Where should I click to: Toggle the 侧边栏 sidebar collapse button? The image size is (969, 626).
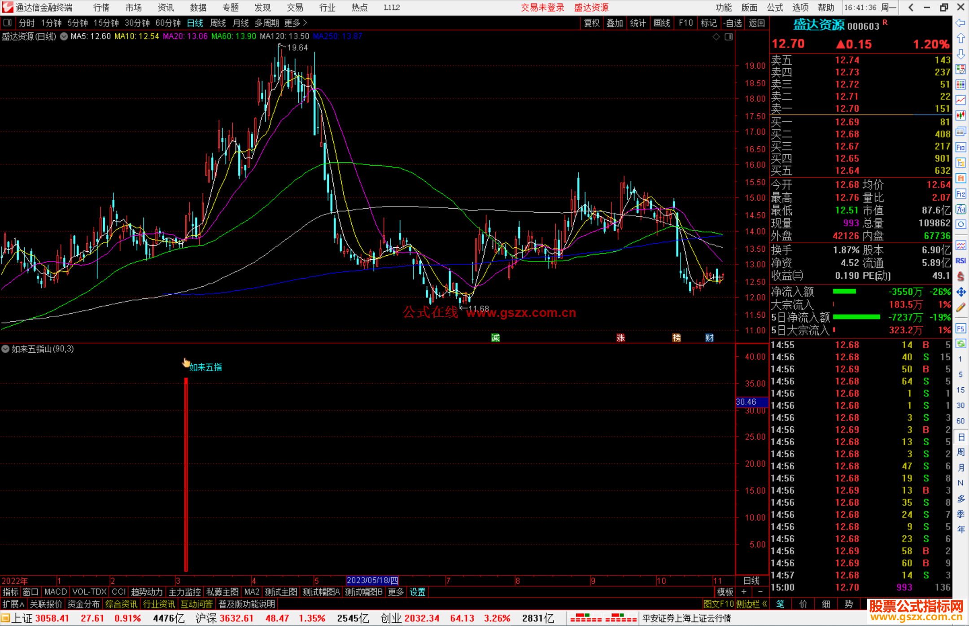(751, 604)
